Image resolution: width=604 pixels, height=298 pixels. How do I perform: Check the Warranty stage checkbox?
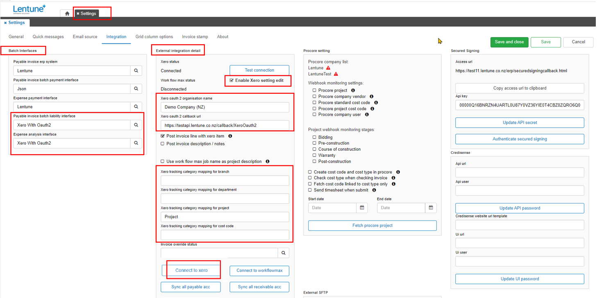point(314,156)
